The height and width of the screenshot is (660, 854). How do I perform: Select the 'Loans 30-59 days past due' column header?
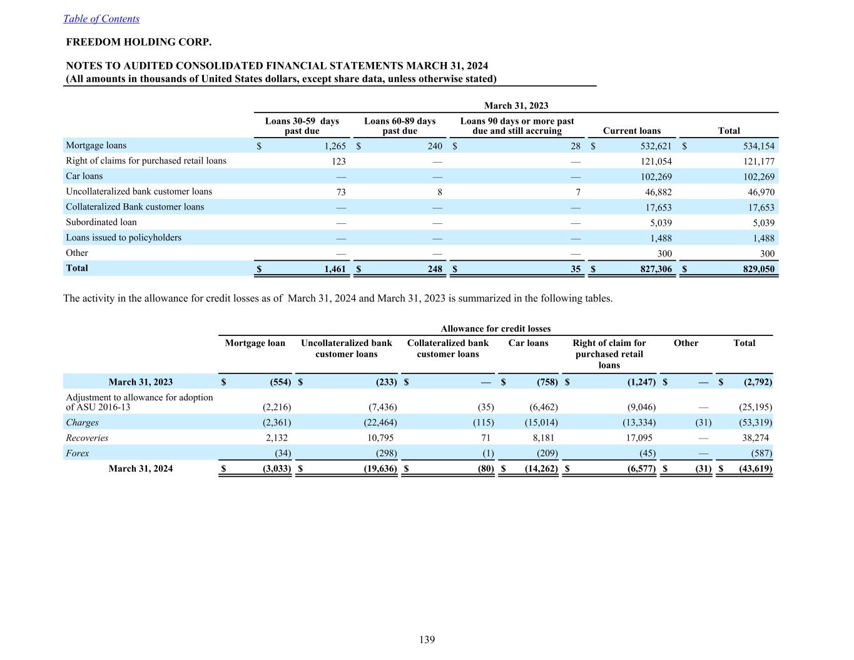pyautogui.click(x=302, y=126)
